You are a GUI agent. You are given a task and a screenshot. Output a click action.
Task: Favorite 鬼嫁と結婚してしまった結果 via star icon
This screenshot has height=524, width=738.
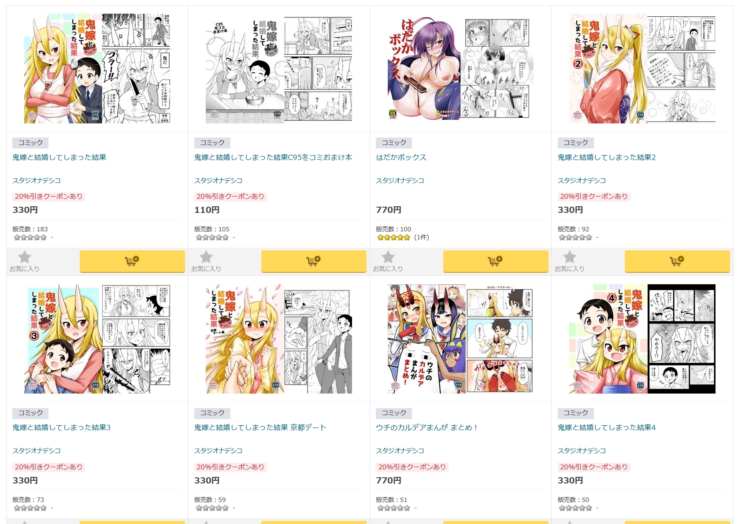point(25,261)
